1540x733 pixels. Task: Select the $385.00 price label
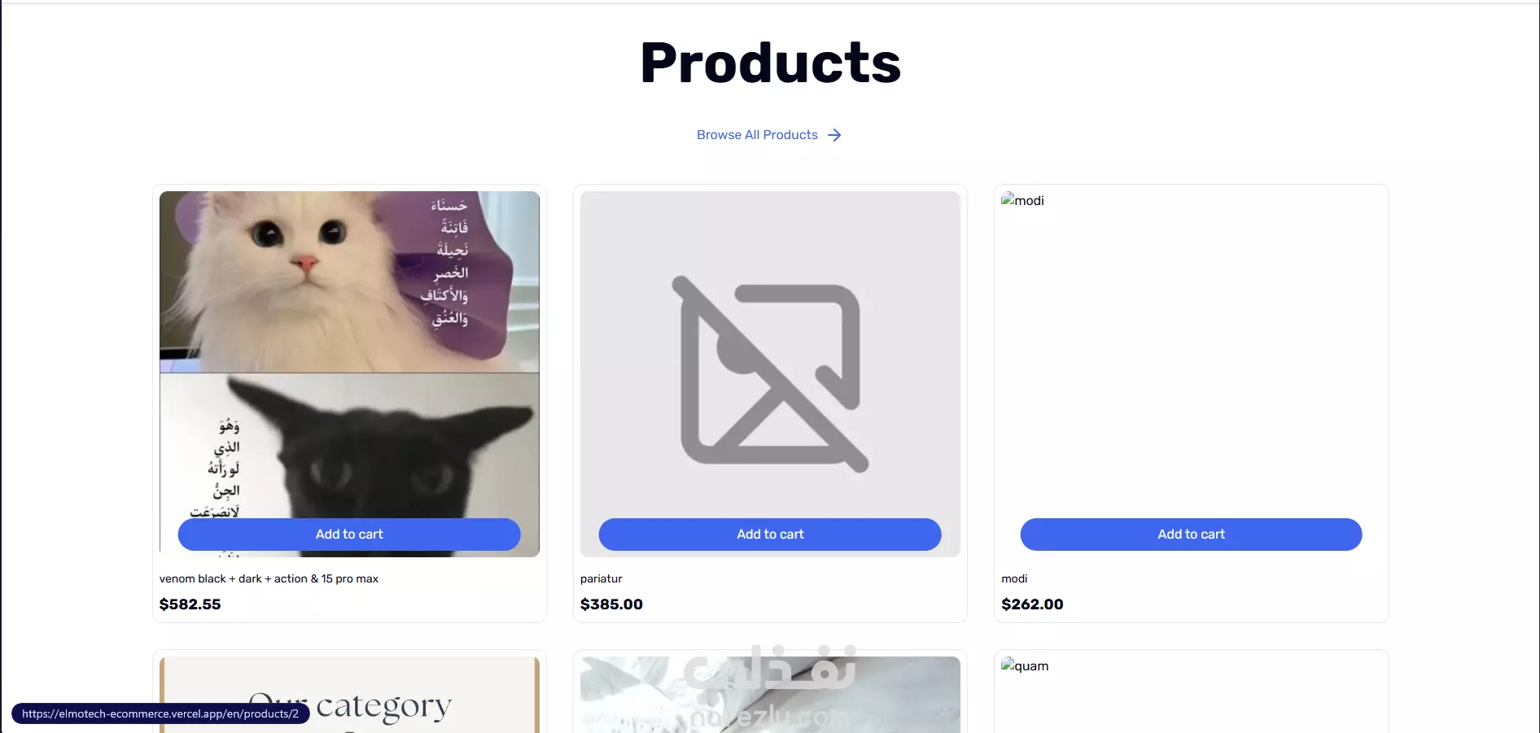pyautogui.click(x=611, y=604)
